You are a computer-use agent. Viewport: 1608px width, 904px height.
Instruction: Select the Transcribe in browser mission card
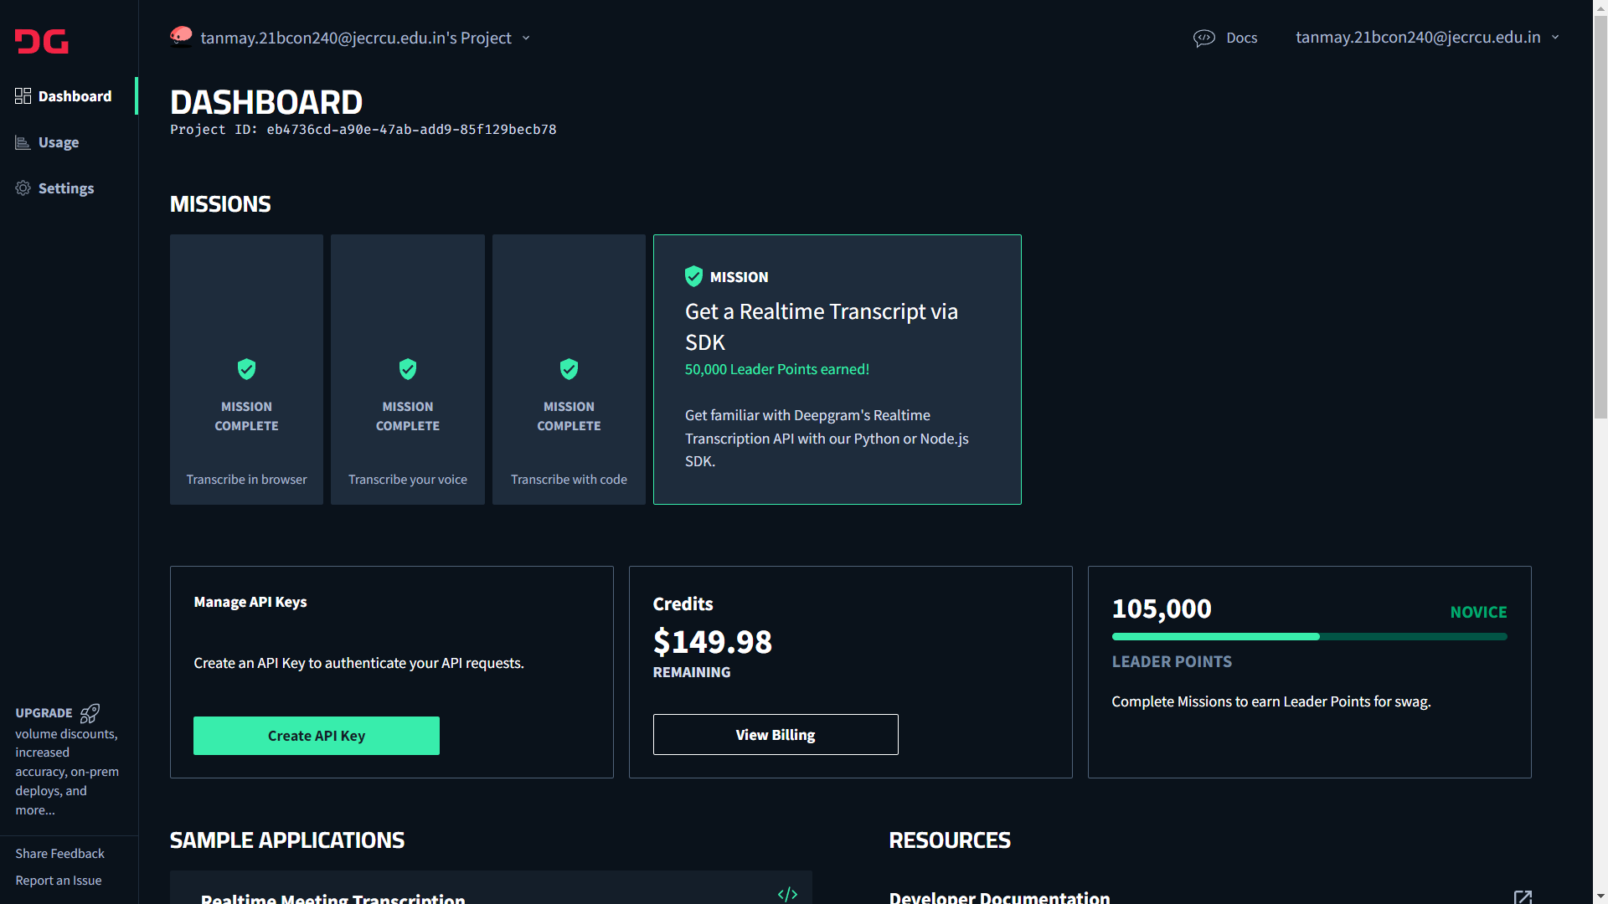coord(246,369)
